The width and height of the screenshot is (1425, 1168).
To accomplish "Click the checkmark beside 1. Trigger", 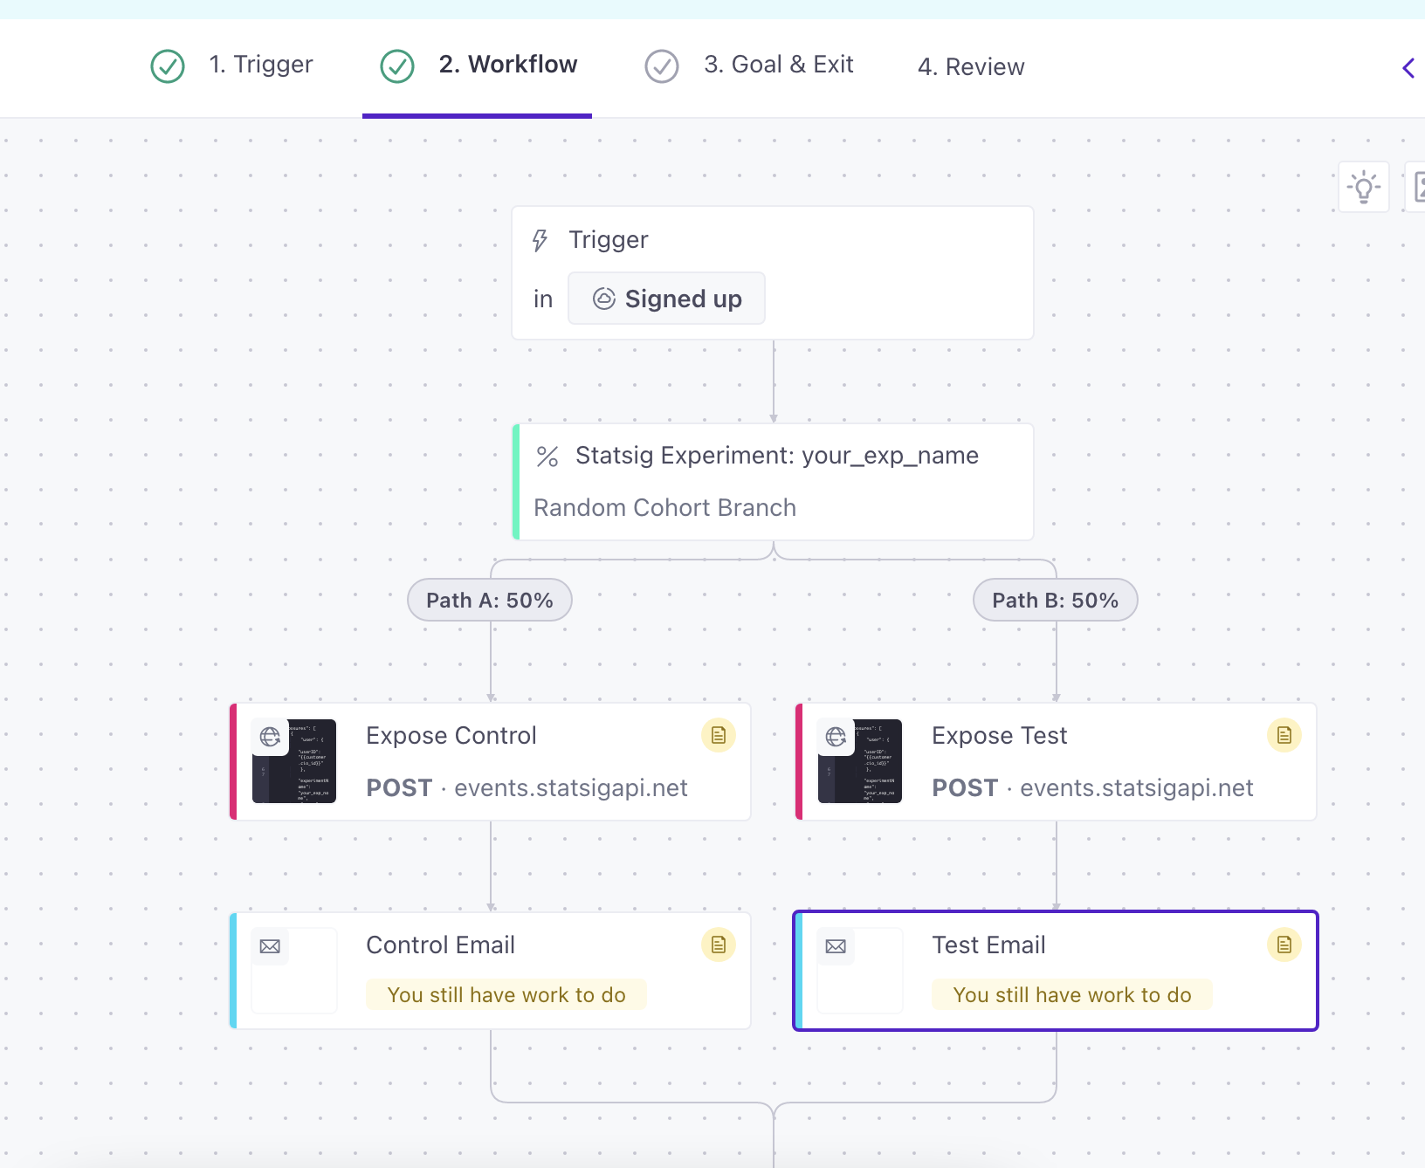I will [168, 65].
